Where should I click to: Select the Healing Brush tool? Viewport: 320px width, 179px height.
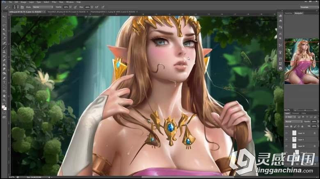click(4, 43)
